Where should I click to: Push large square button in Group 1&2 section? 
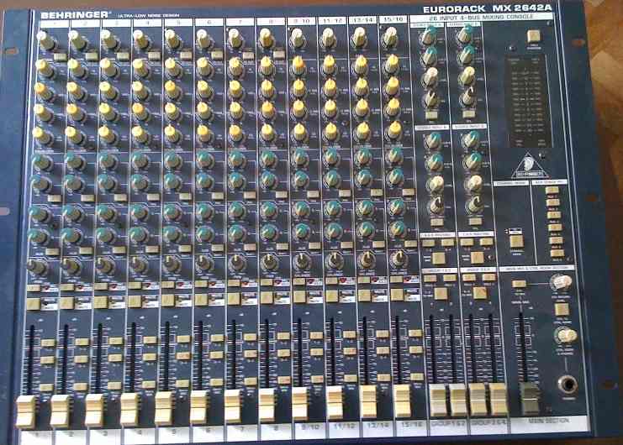point(441,294)
